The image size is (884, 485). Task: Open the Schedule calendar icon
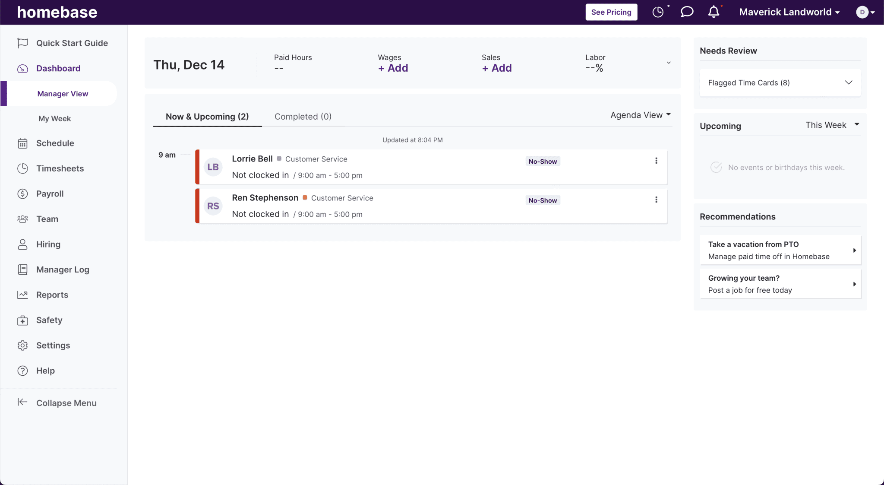pyautogui.click(x=22, y=143)
